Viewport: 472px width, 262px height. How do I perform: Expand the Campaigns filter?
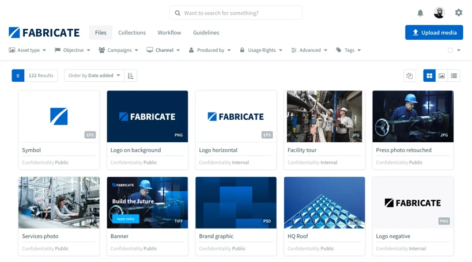(x=119, y=50)
